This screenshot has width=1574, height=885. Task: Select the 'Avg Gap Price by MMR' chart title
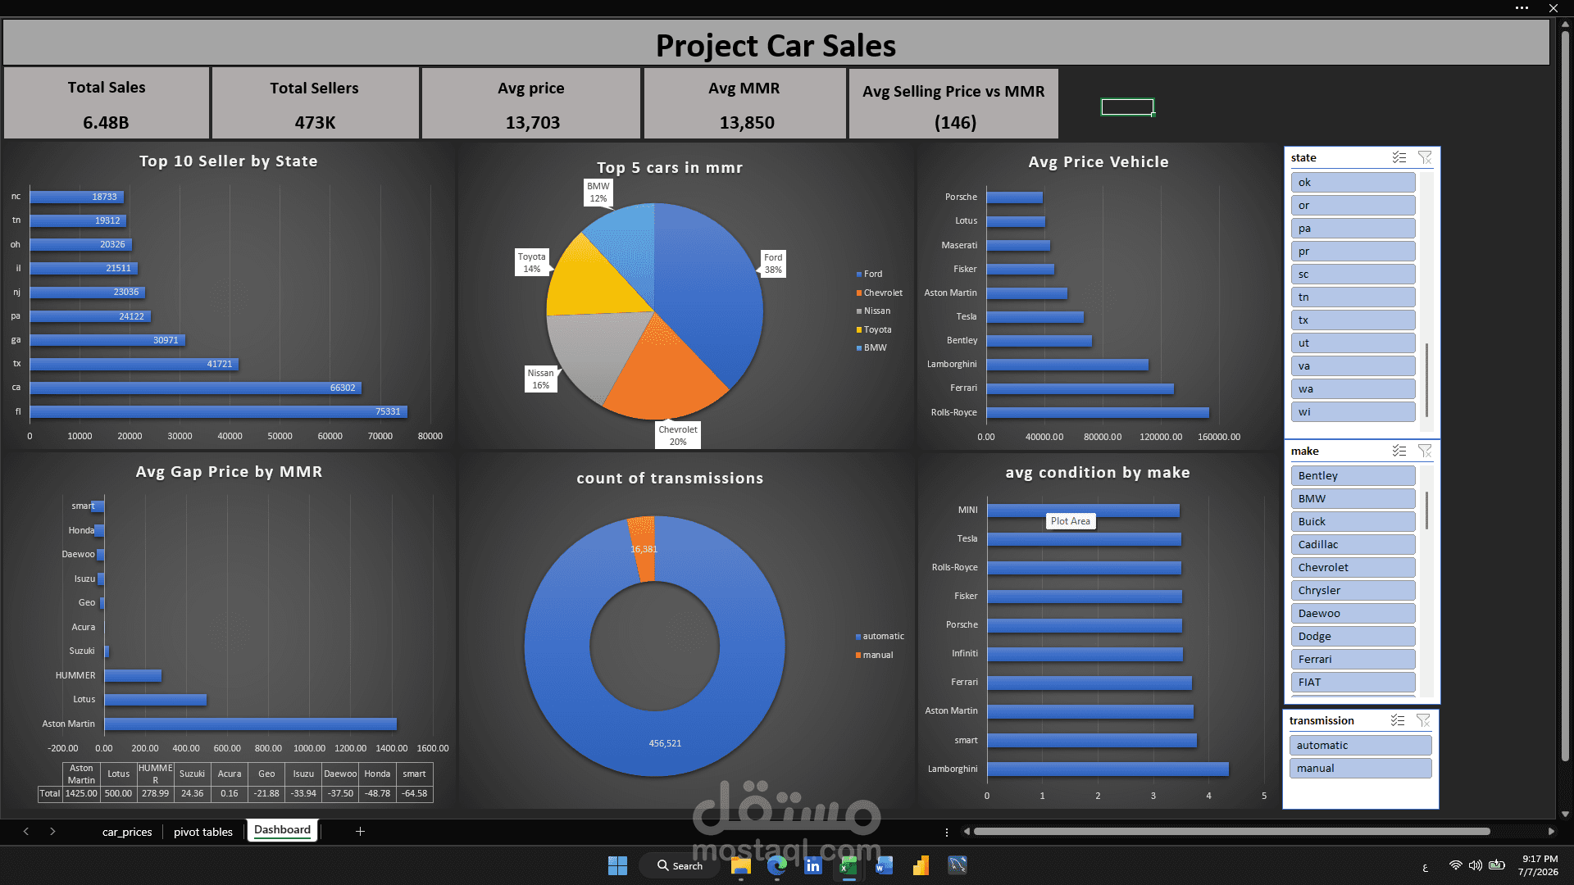(229, 472)
